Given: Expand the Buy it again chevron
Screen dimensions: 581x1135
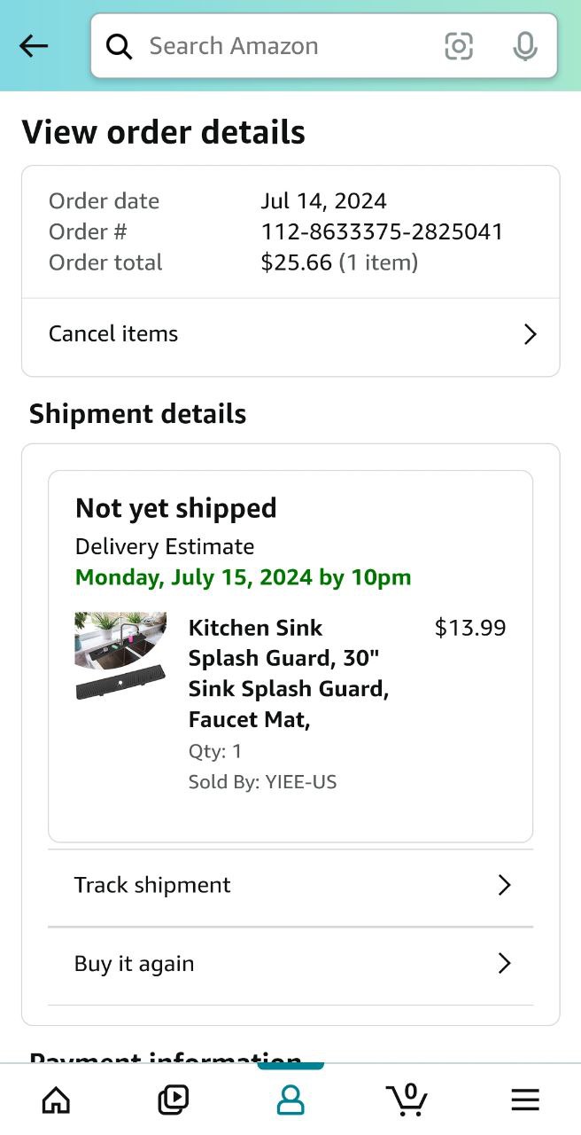Looking at the screenshot, I should [x=504, y=964].
